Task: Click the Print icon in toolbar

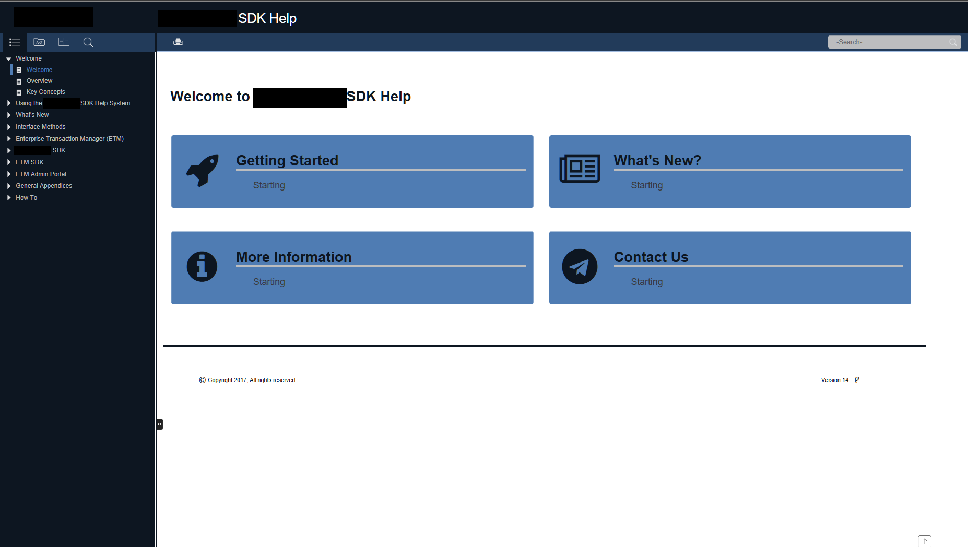Action: point(178,42)
